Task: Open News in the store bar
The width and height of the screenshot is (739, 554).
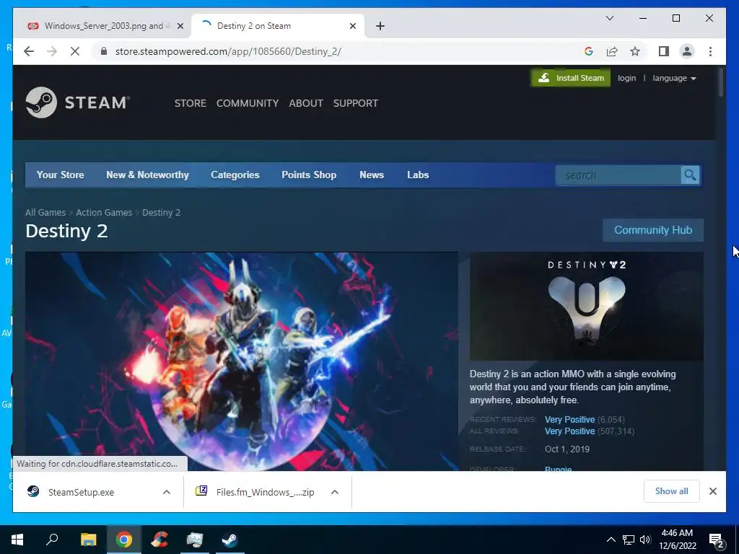Action: click(372, 175)
